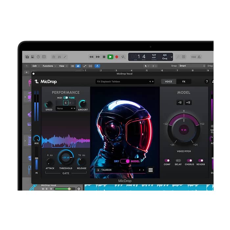Open the Snap Smart dropdown
The height and width of the screenshot is (230, 230).
click(191, 66)
